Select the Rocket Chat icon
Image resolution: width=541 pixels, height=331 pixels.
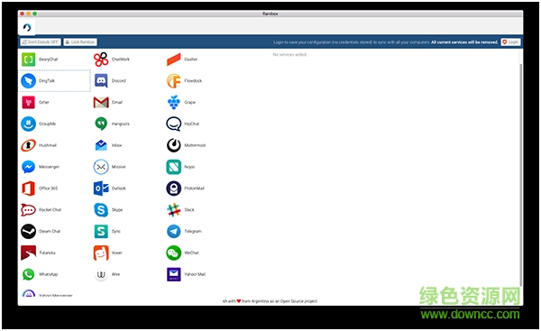(28, 210)
